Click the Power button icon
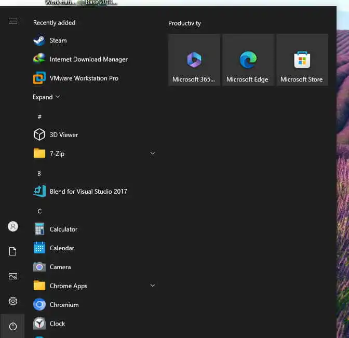The image size is (349, 338). [x=13, y=326]
